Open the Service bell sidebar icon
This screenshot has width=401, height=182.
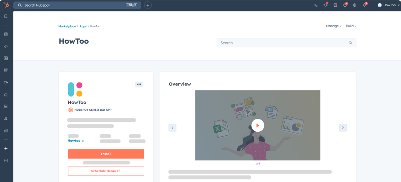[x=6, y=95]
